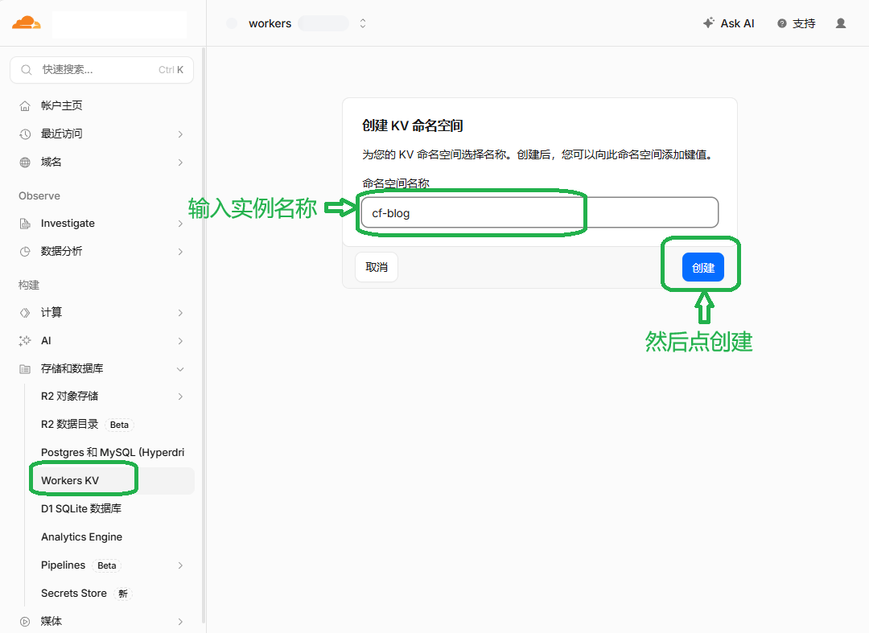Collapse the 存储和数据库 section chevron
This screenshot has height=633, width=869.
(180, 369)
